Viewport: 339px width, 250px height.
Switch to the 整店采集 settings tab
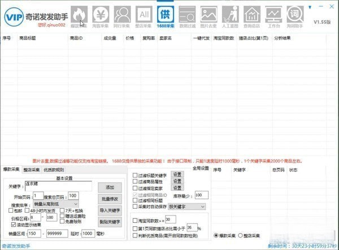coord(31,169)
